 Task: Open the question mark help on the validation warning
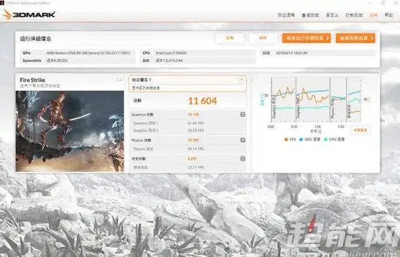[241, 80]
